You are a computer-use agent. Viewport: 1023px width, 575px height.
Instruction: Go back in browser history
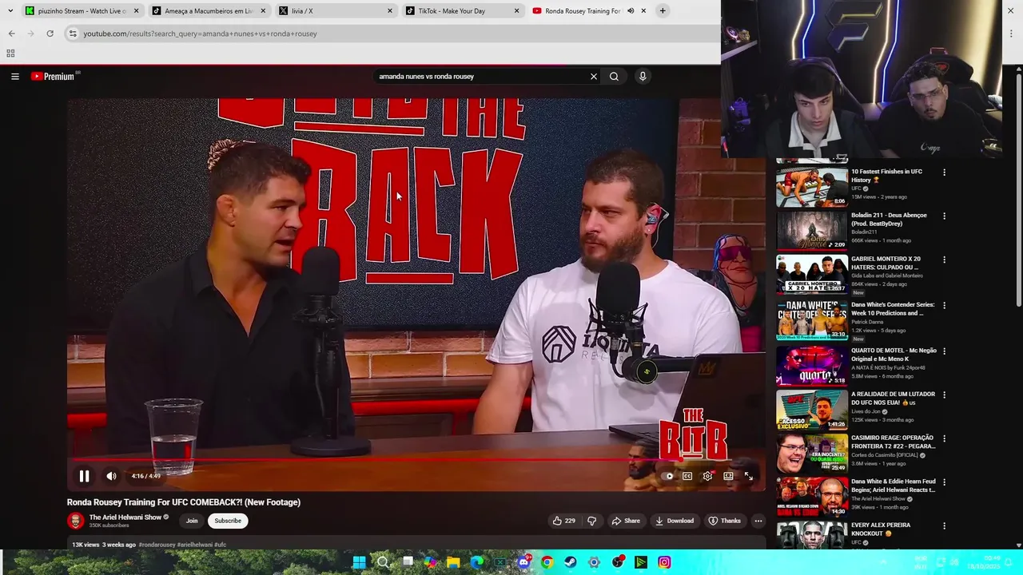point(12,34)
